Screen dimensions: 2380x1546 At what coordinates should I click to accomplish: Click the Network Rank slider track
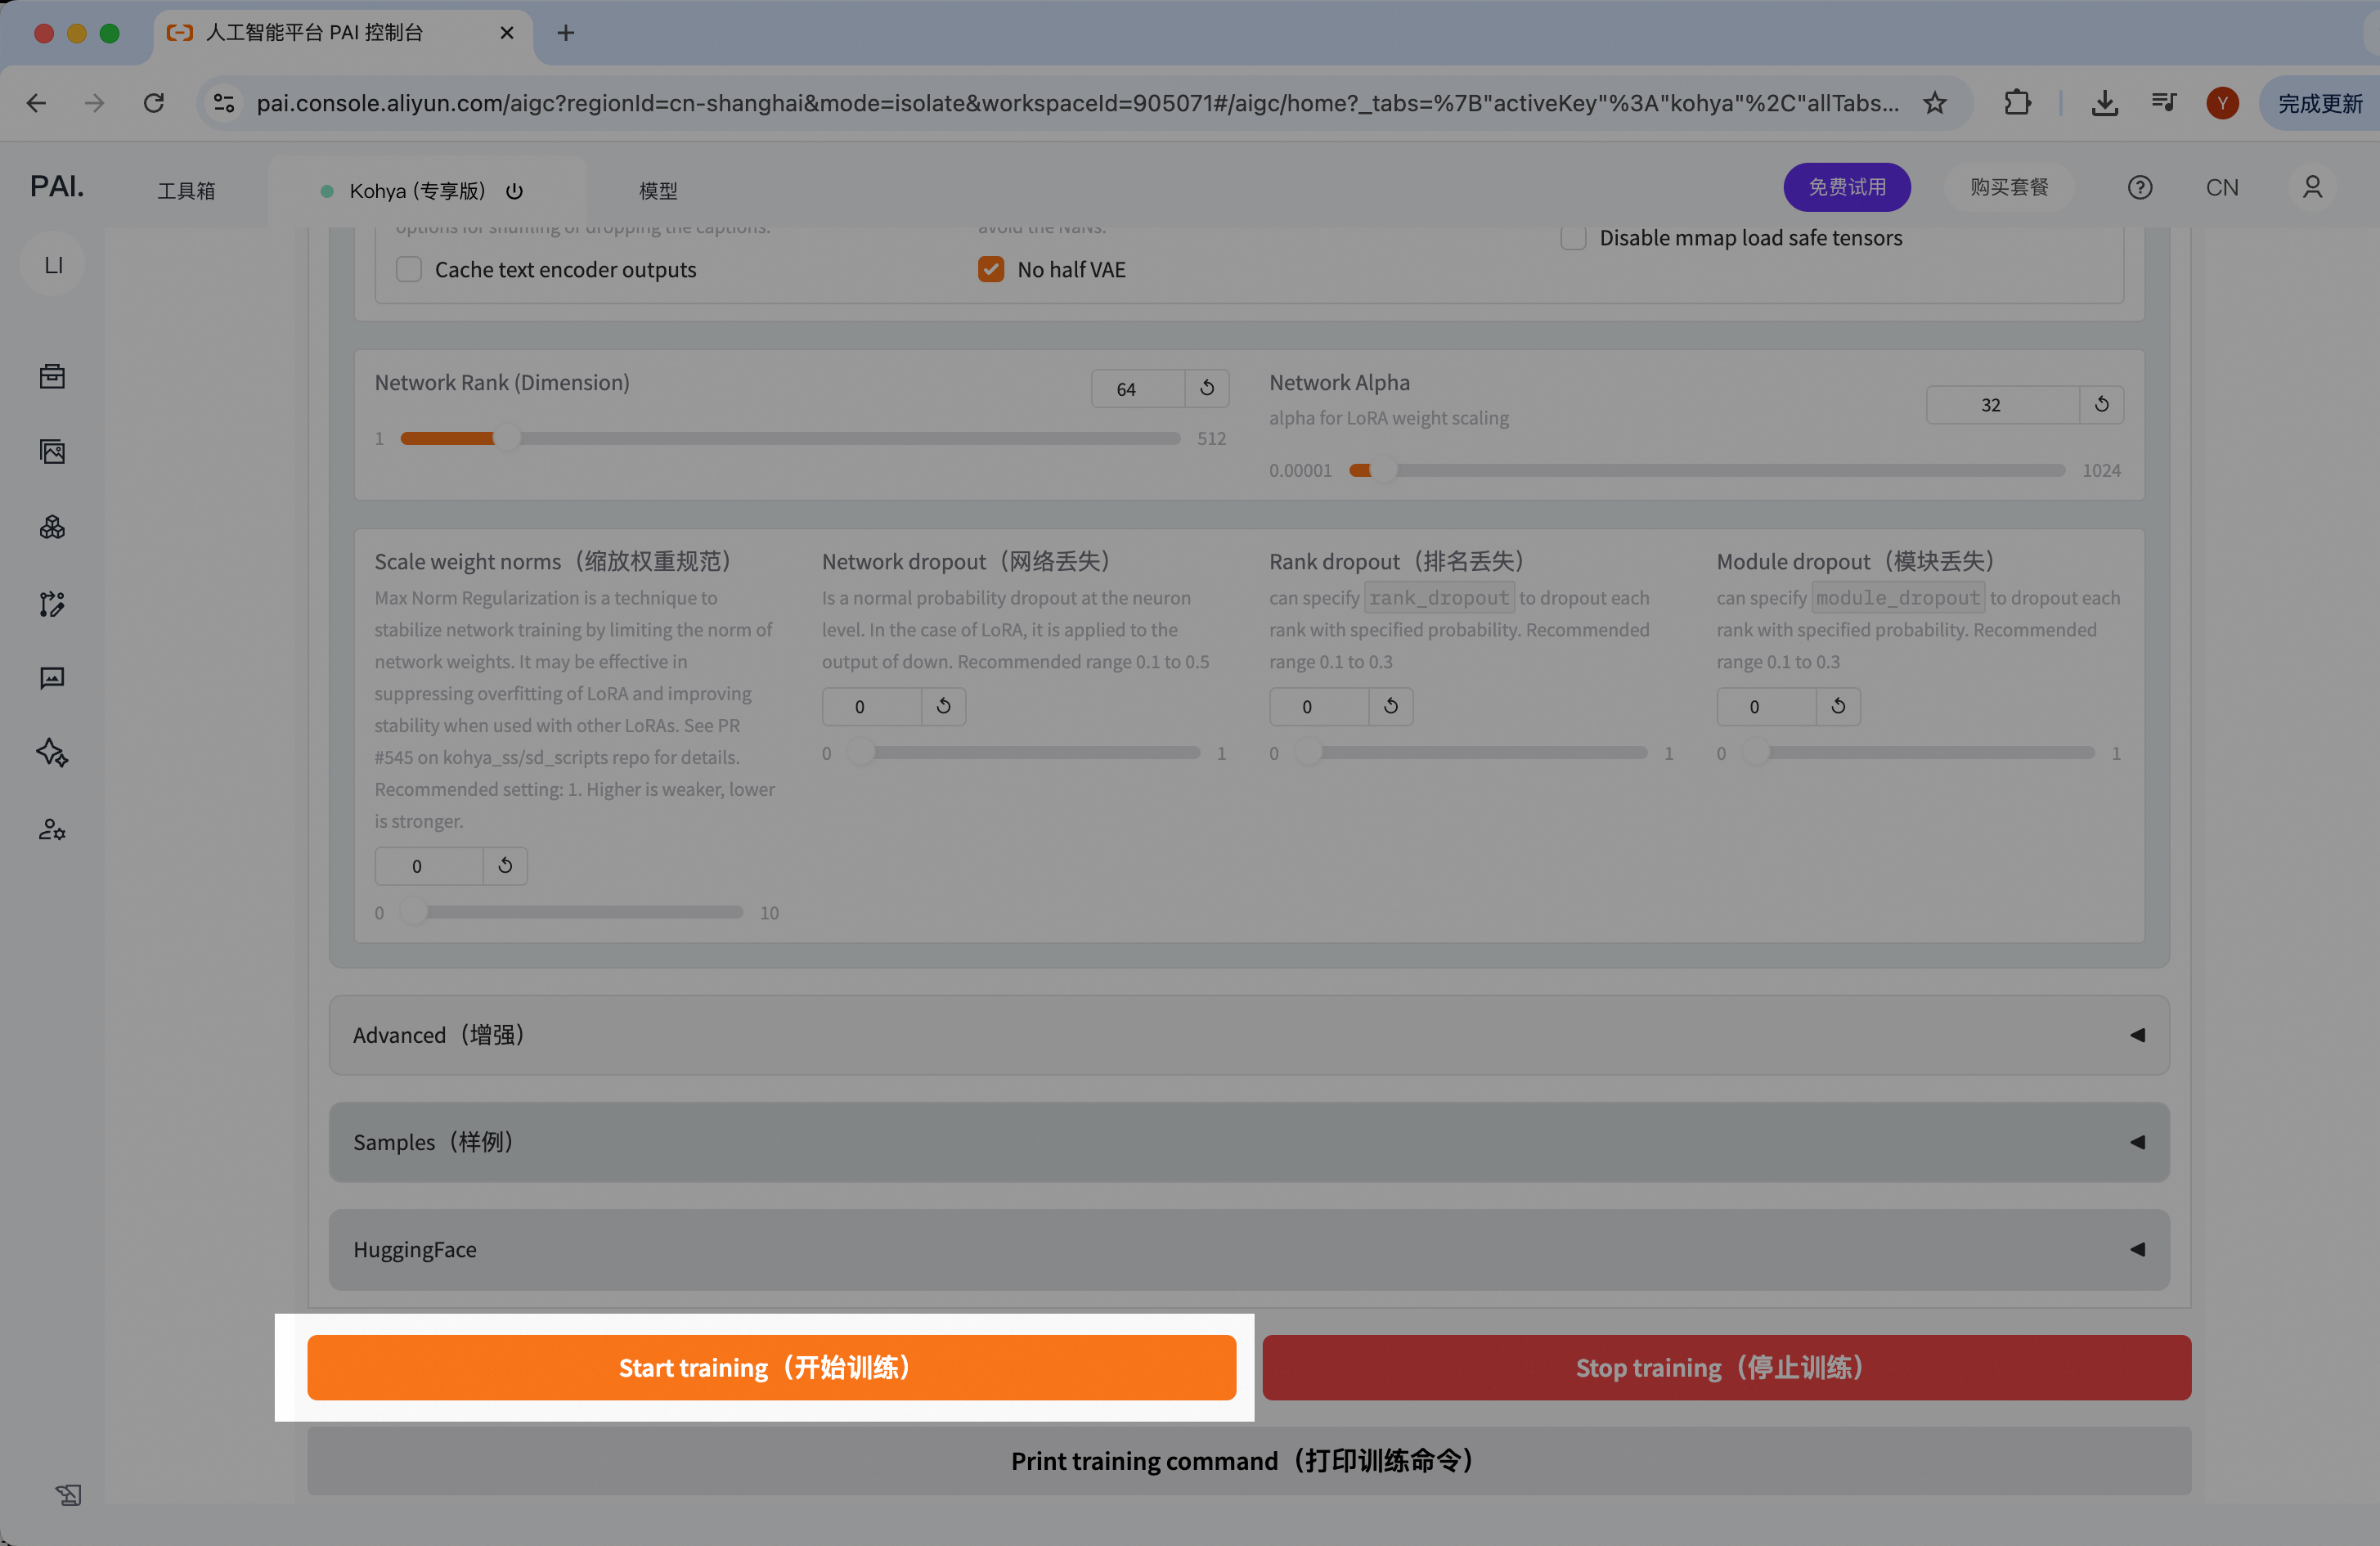point(790,439)
